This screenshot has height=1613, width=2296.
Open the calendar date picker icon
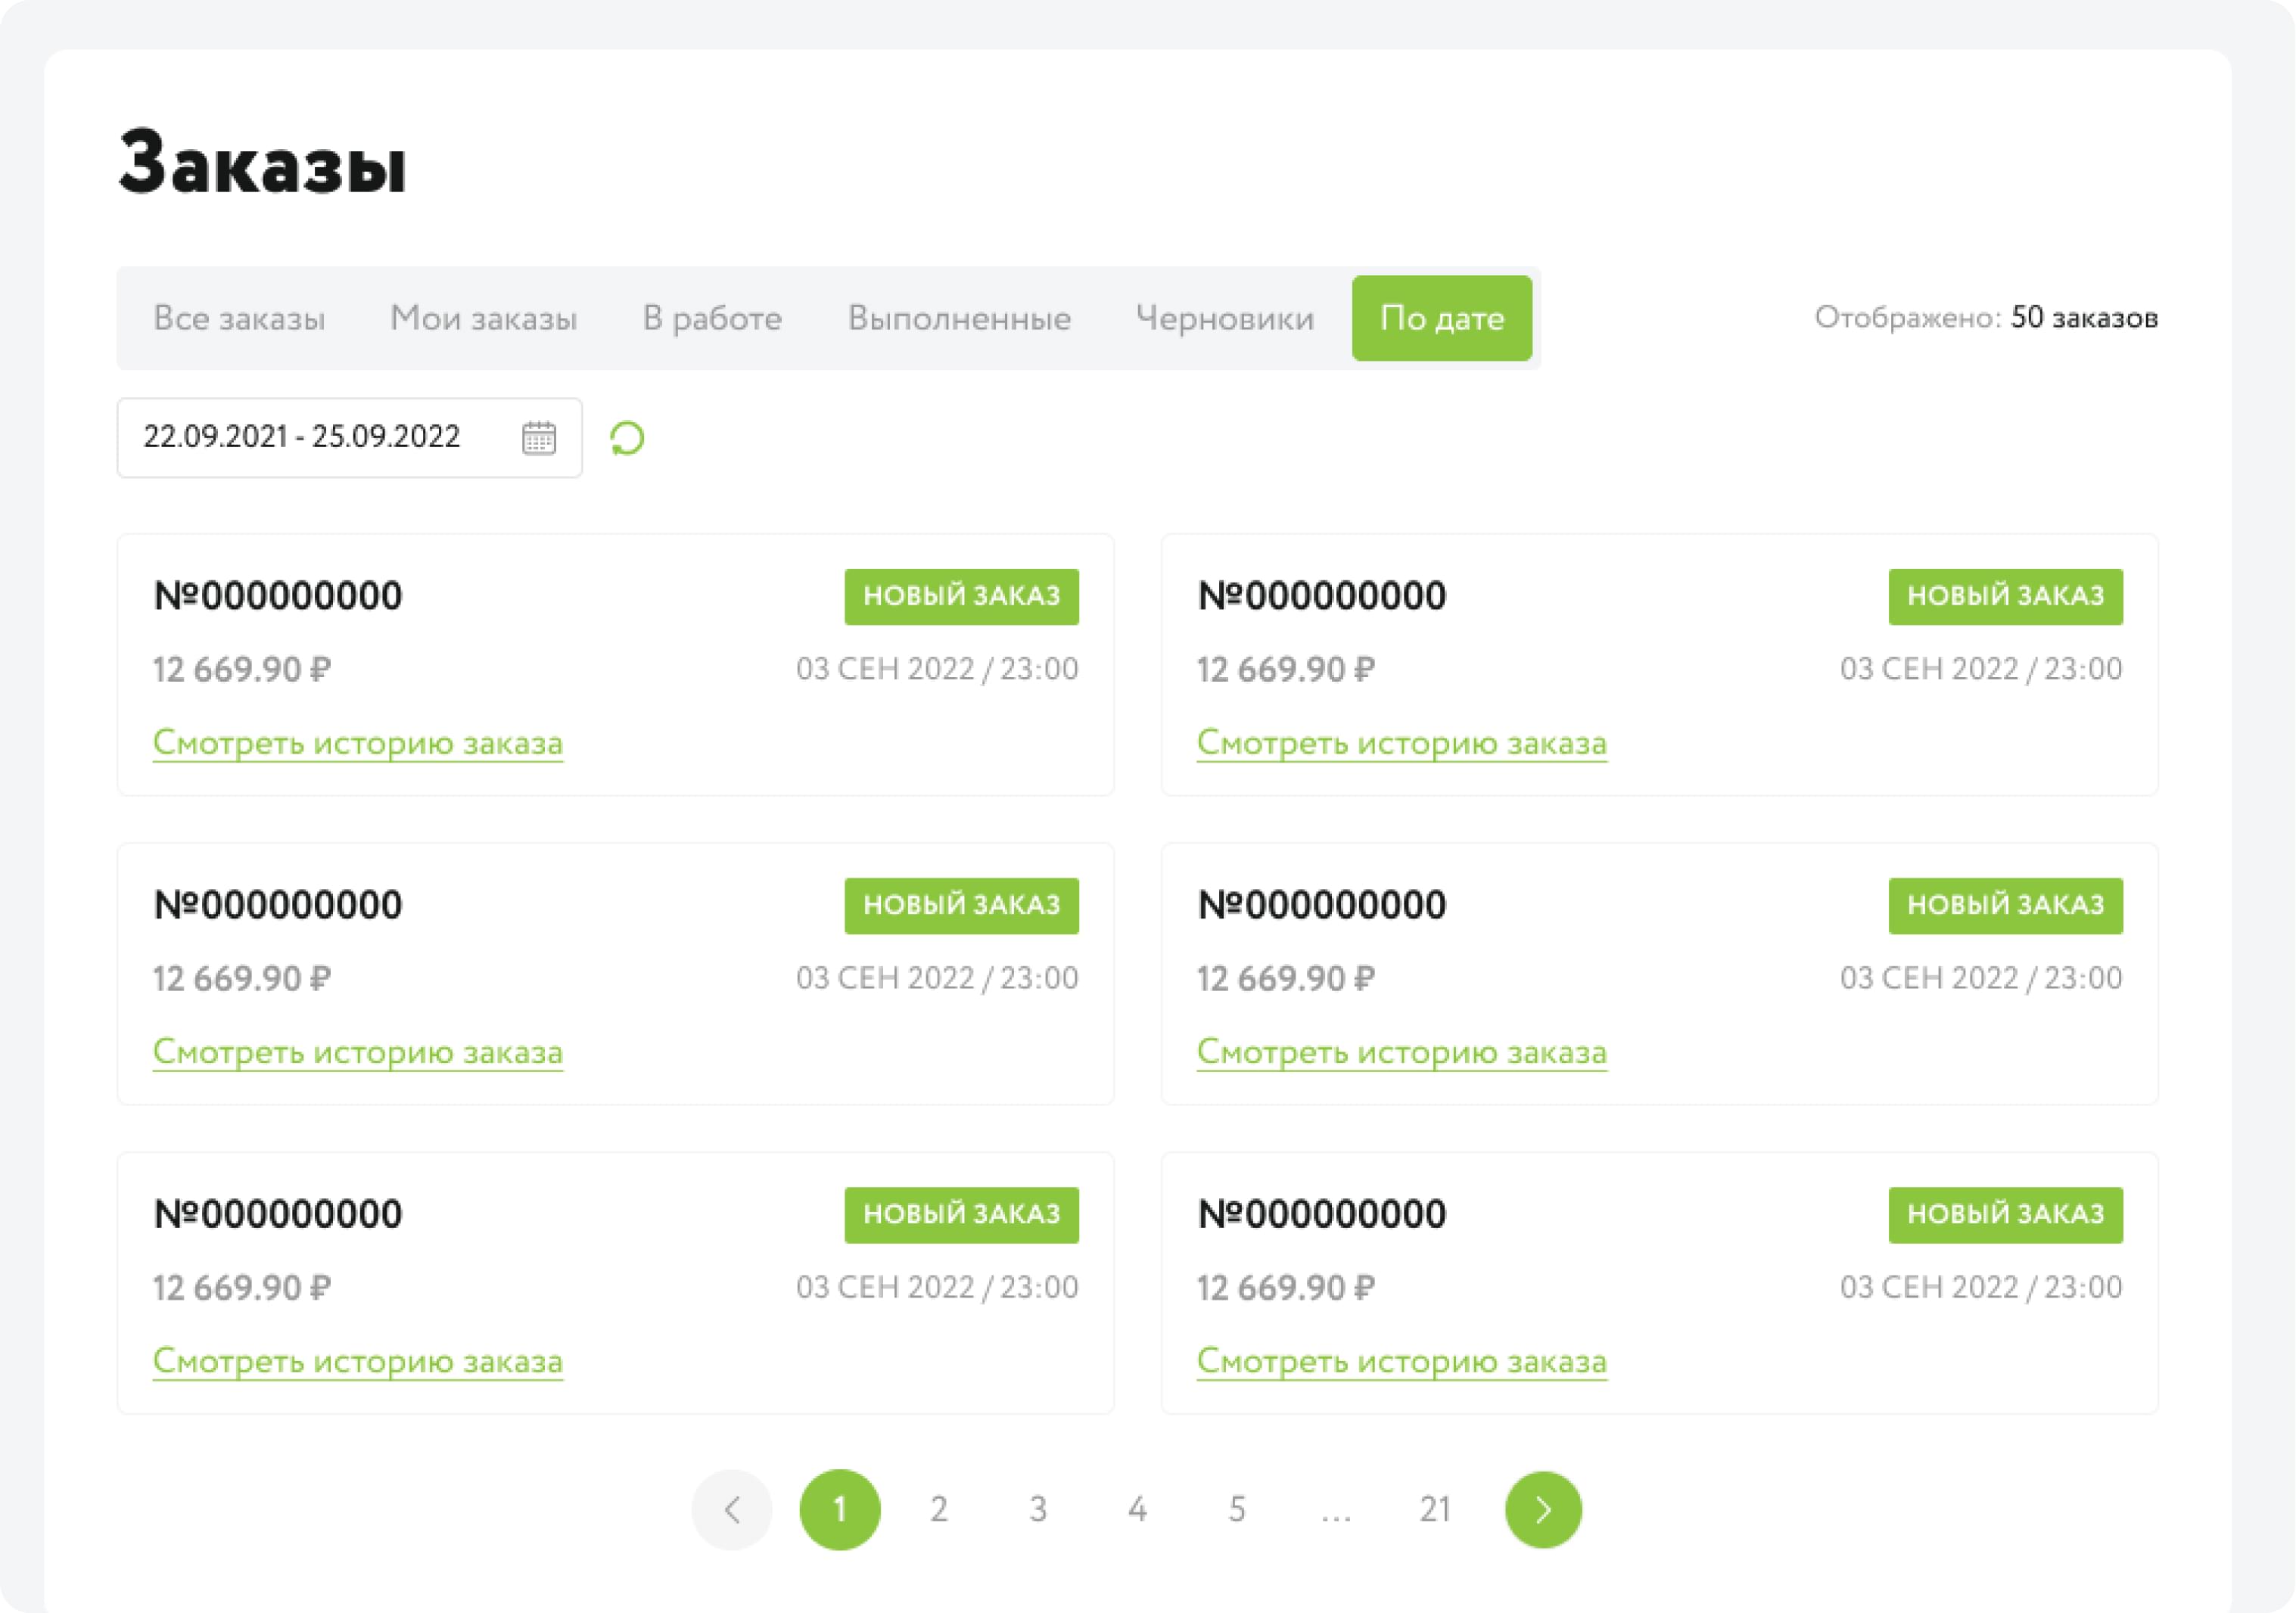click(538, 438)
